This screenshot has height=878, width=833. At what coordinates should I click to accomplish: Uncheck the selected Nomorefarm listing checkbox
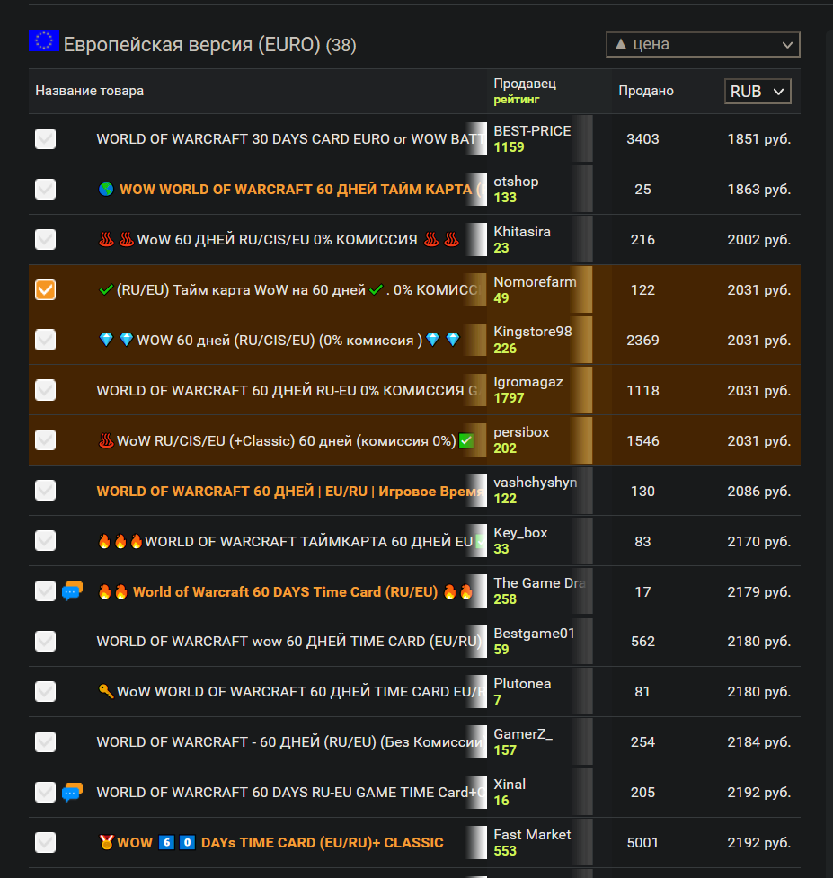pyautogui.click(x=45, y=289)
